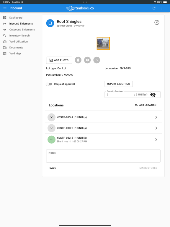Viewport: 170px width, 227px height.
Task: Open the hamburger navigation menu
Action: (x=5, y=8)
